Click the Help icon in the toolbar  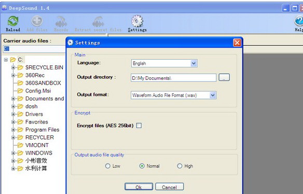tap(298, 21)
